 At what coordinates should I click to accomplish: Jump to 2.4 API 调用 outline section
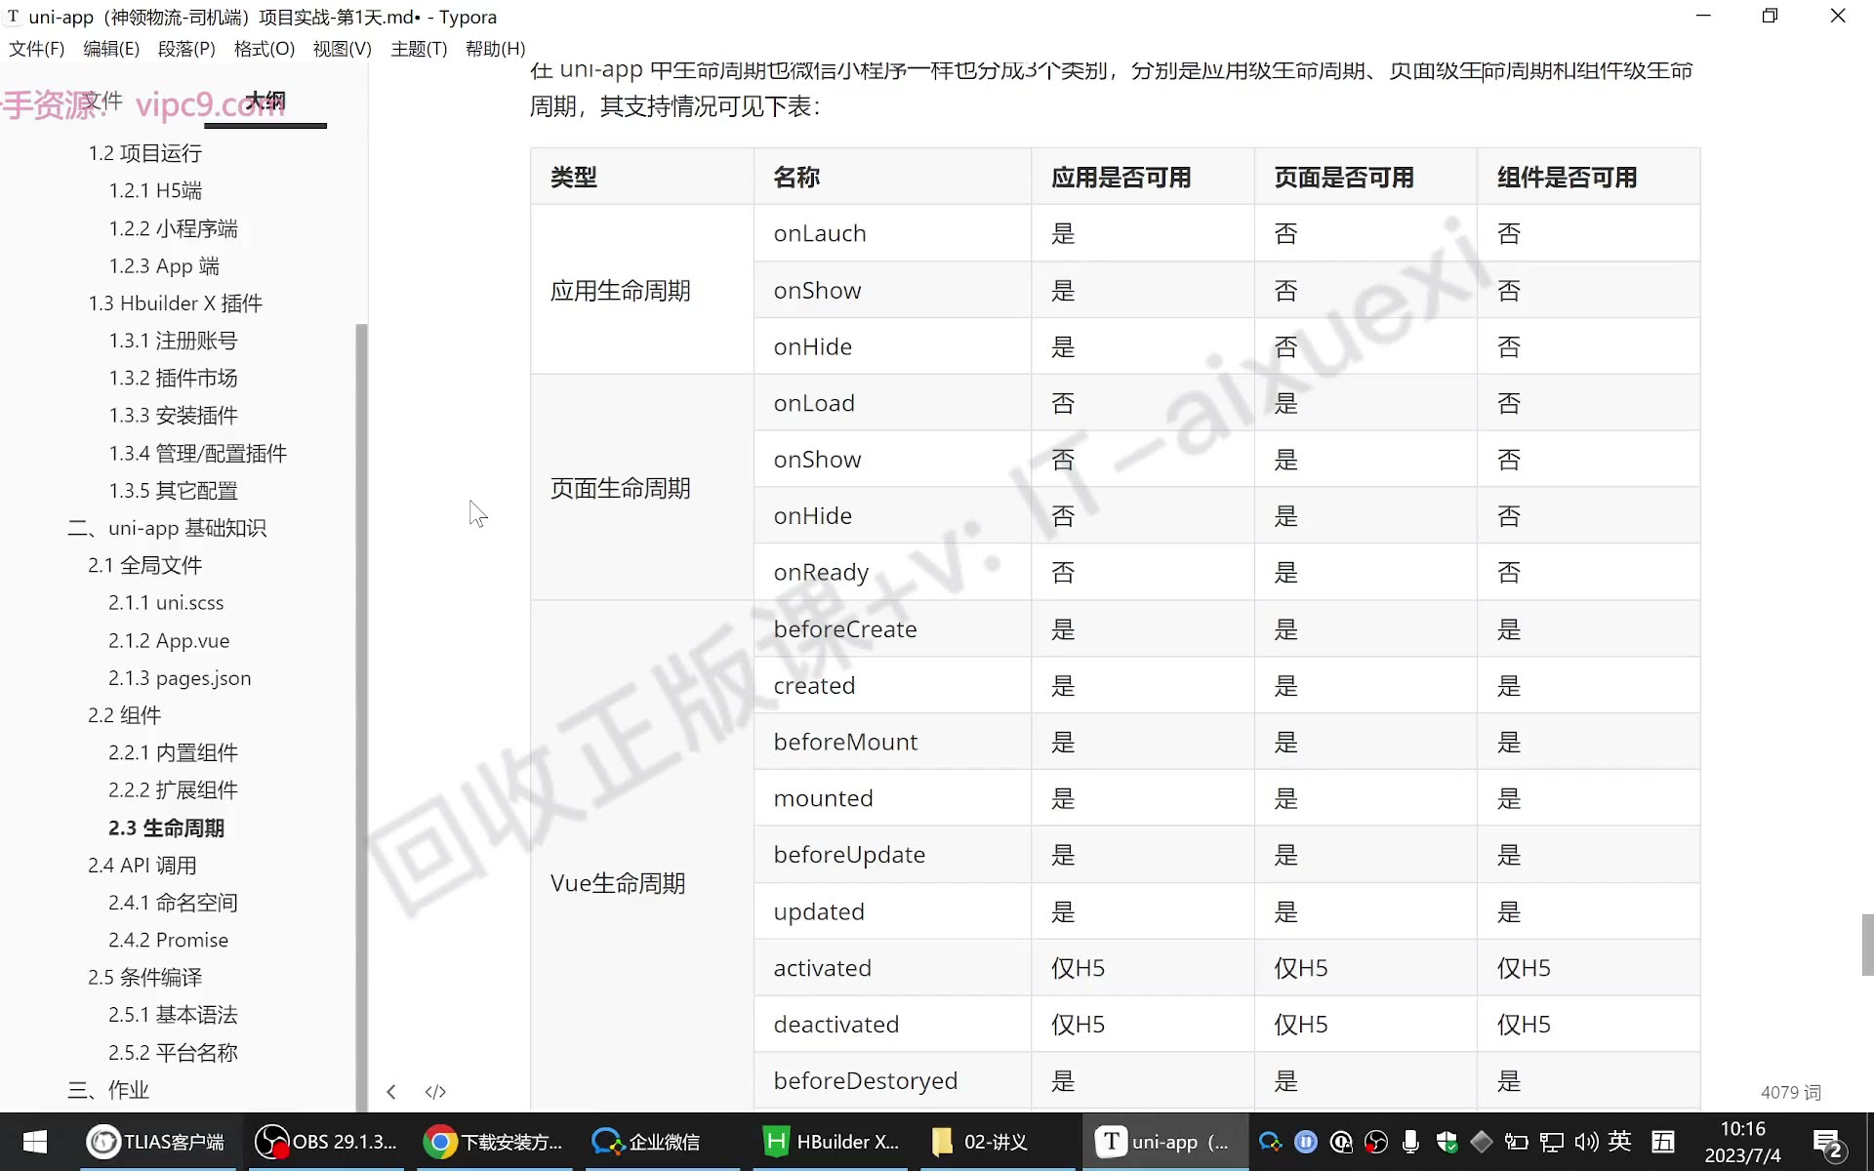point(142,866)
